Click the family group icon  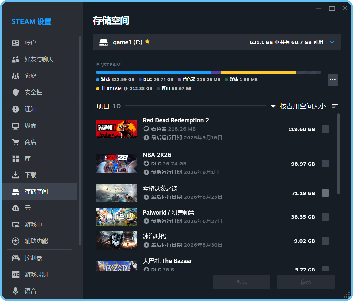(15, 76)
